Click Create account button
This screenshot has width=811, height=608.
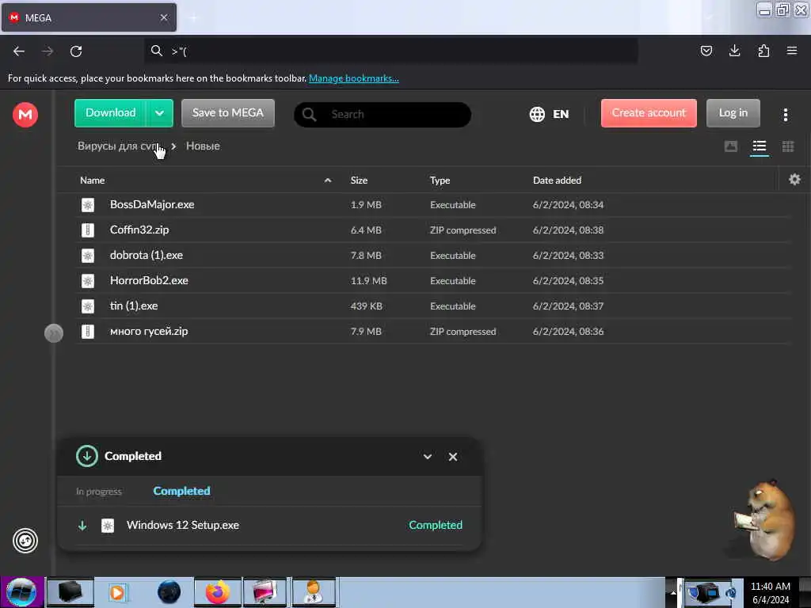[649, 113]
